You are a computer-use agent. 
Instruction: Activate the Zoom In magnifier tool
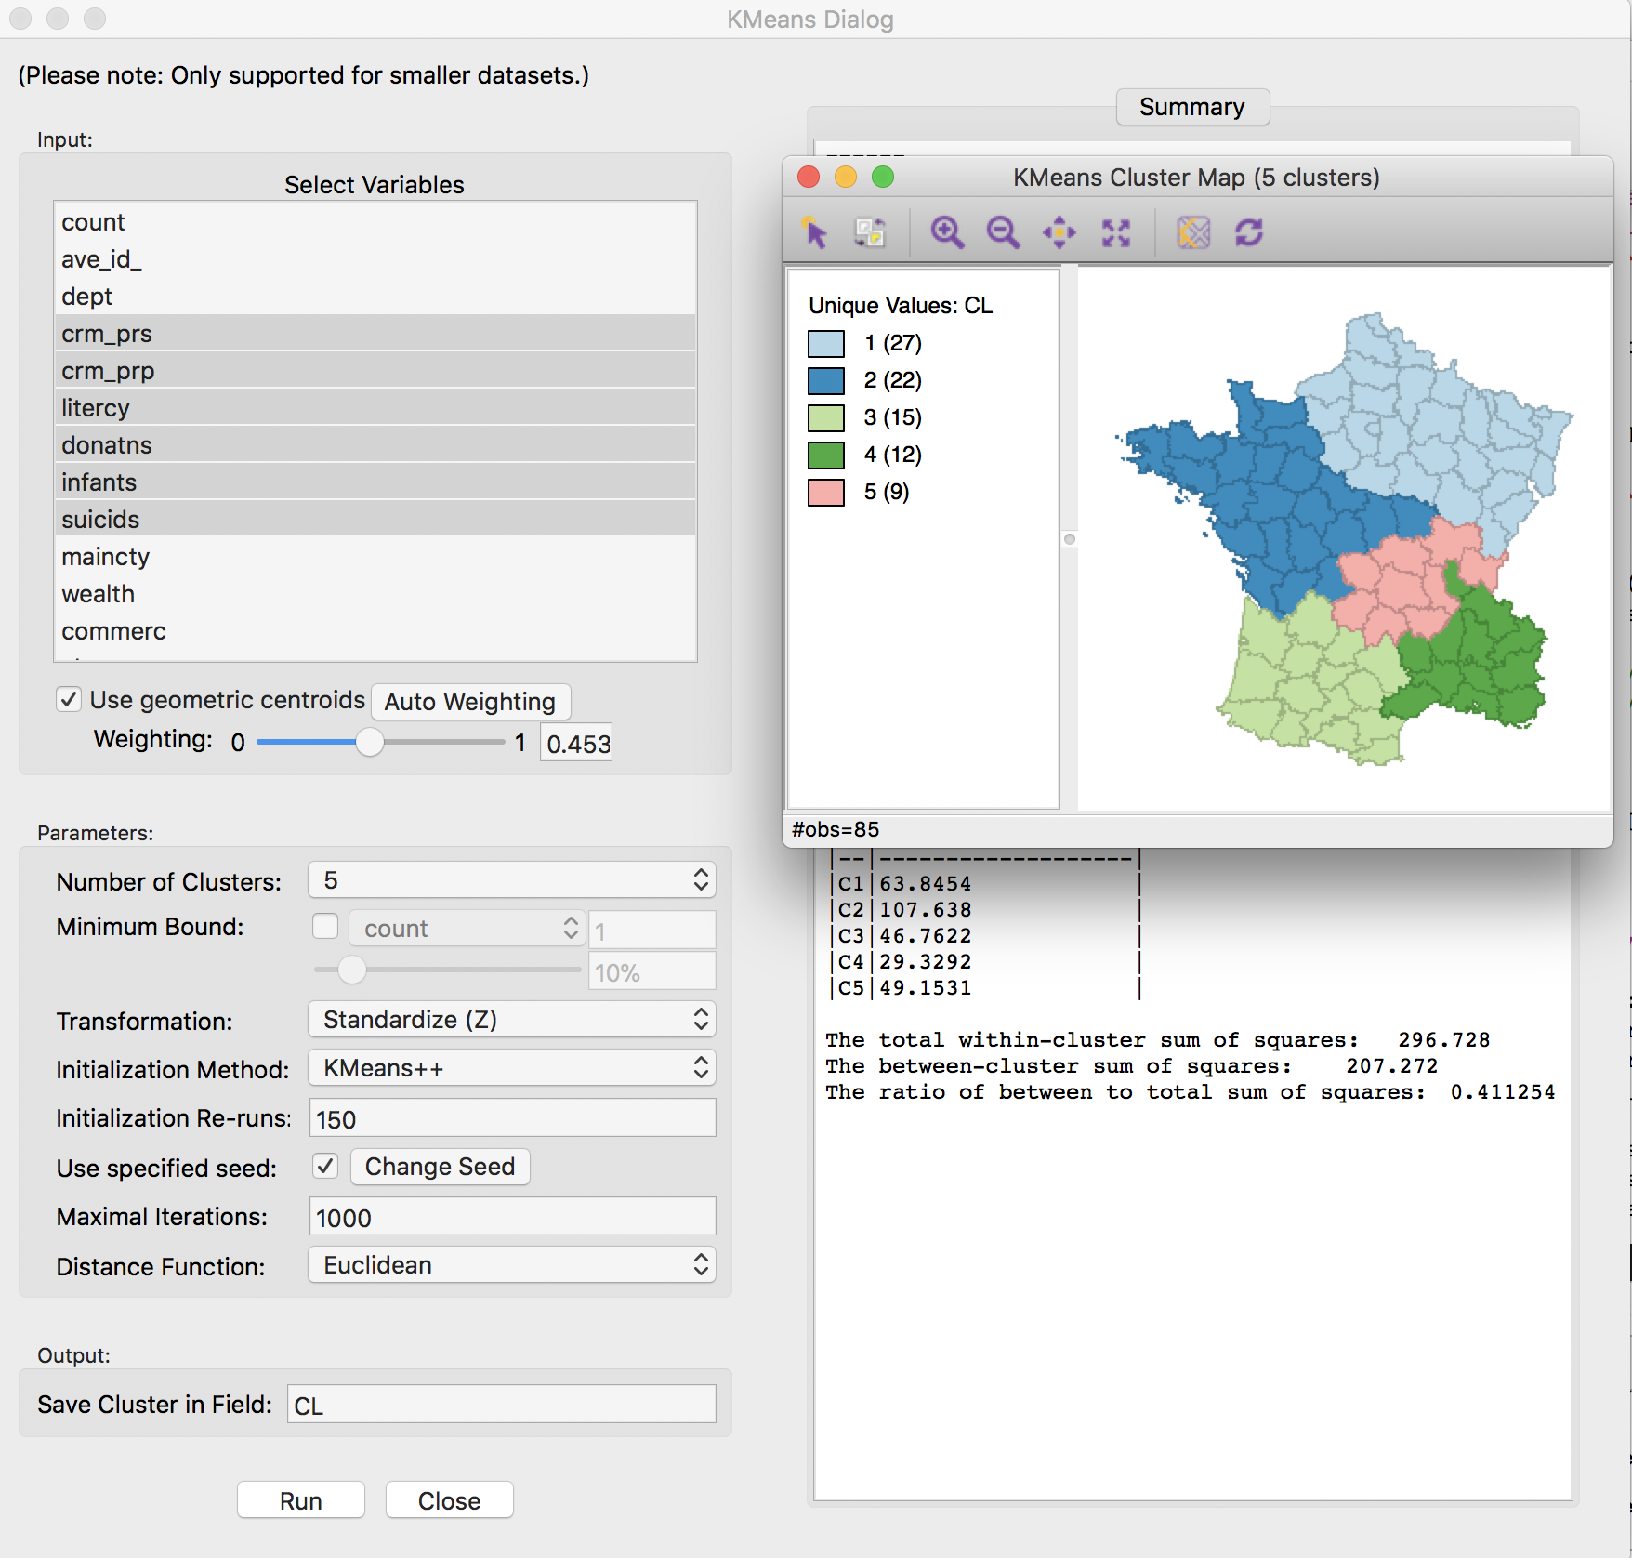[947, 233]
